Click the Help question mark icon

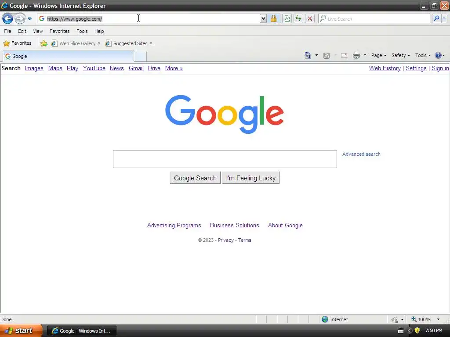tap(438, 55)
